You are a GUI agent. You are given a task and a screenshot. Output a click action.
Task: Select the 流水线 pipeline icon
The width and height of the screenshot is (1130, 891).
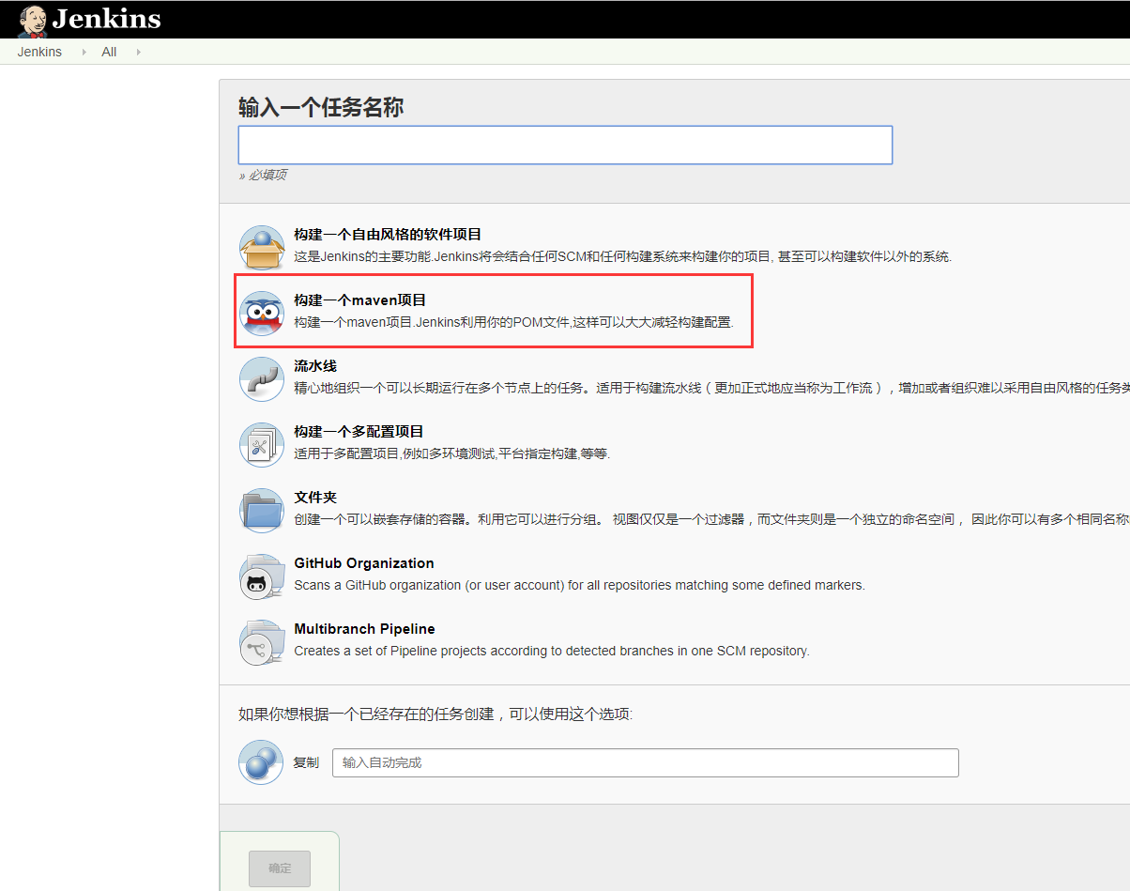[x=262, y=378]
